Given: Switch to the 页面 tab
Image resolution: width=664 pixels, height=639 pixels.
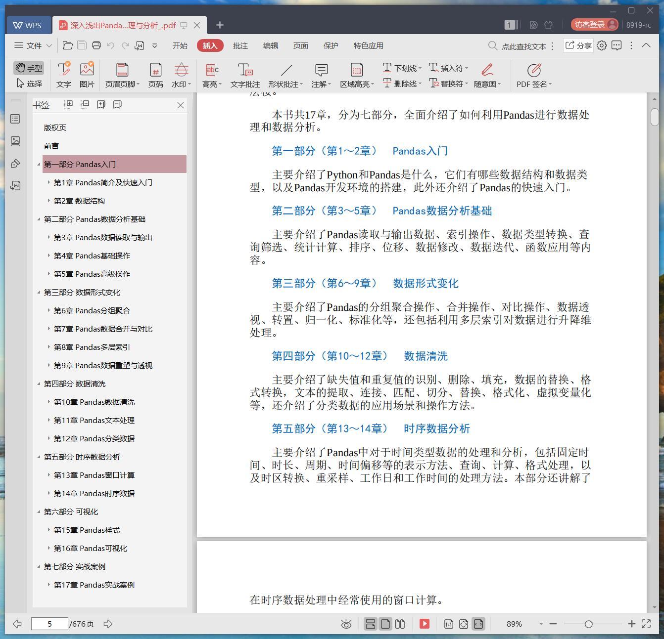Looking at the screenshot, I should (300, 45).
